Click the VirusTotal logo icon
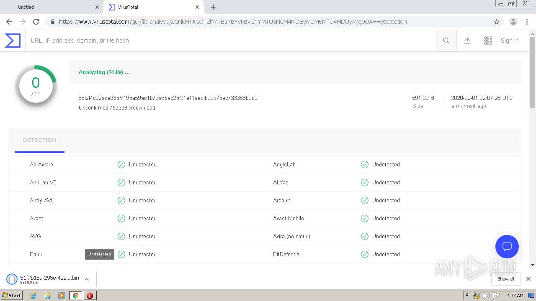Viewport: 536px width, 301px height. coord(13,41)
